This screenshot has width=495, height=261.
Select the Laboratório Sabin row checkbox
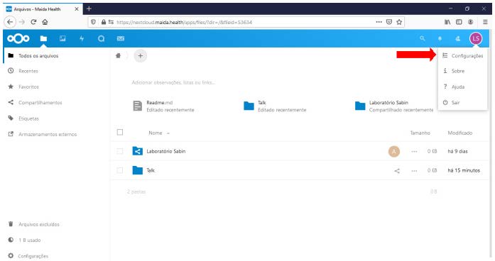(x=120, y=151)
